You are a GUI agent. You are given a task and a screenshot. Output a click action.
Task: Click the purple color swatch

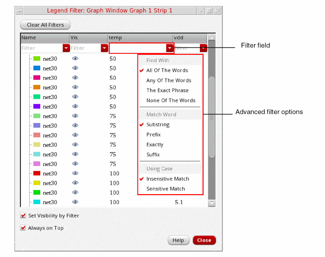click(x=37, y=106)
